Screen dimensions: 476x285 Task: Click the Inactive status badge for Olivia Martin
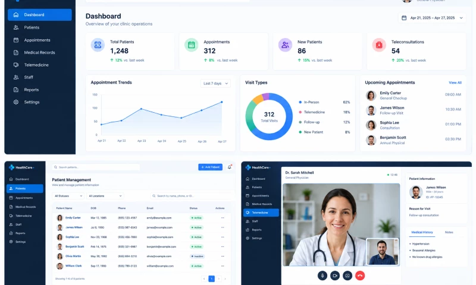click(197, 256)
